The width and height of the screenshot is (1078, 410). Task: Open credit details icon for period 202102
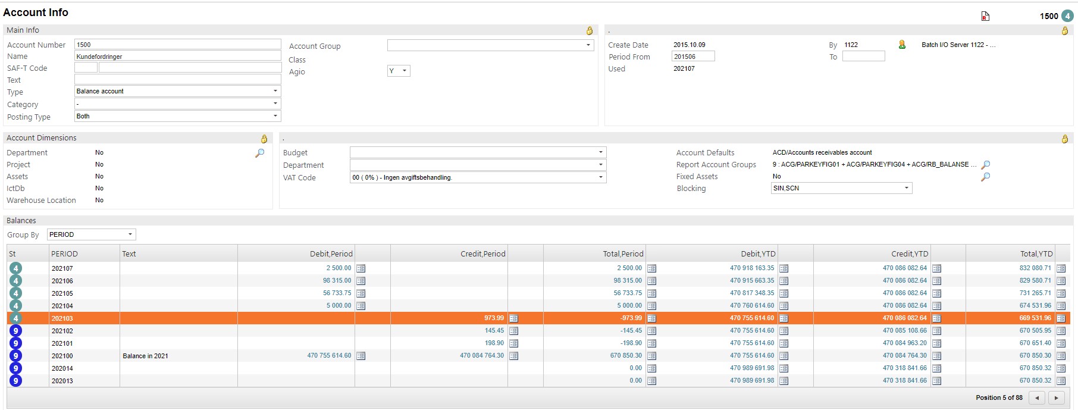coord(513,331)
